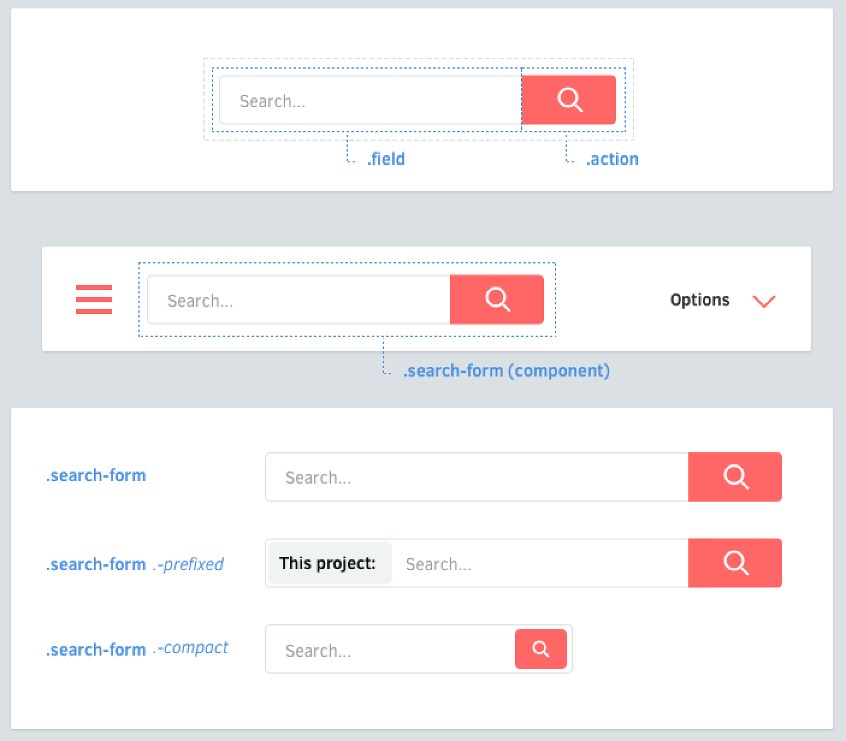846x741 pixels.
Task: Focus the navbar Search input
Action: point(299,300)
